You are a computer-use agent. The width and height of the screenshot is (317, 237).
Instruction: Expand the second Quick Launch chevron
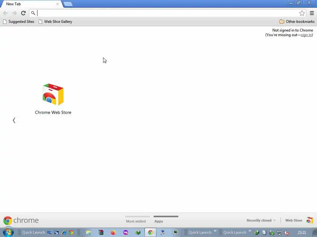click(x=250, y=231)
